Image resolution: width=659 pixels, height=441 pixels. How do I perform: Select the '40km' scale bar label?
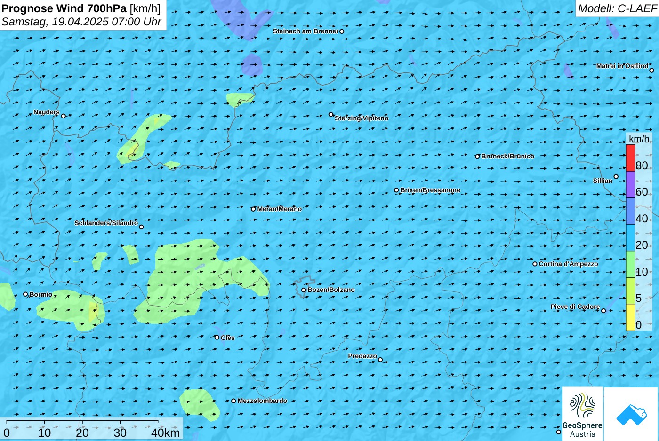pyautogui.click(x=165, y=433)
